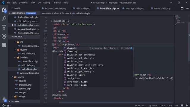Open the editor More Actions ellipsis
Image resolution: width=190 pixels, height=107 pixels.
tap(187, 8)
